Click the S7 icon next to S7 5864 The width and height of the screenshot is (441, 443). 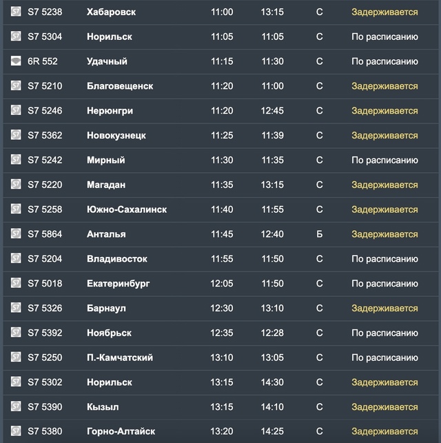tap(16, 234)
